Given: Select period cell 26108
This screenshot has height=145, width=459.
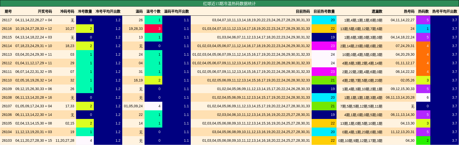Looking at the screenshot, I should [x=7, y=97].
